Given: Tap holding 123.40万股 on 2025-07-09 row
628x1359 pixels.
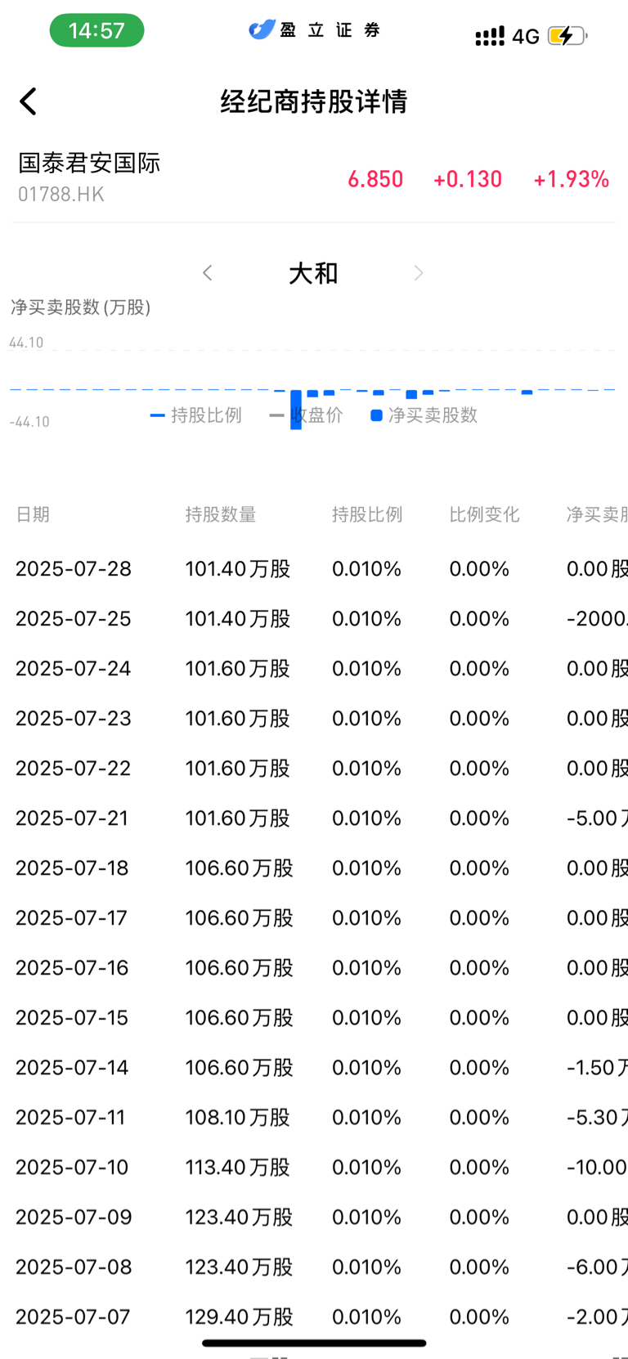Looking at the screenshot, I should point(240,1218).
